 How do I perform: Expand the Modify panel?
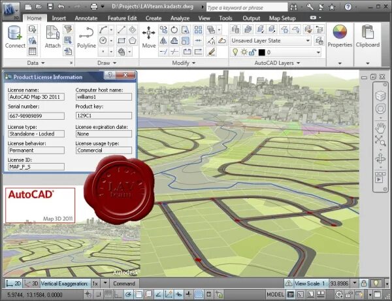[184, 63]
